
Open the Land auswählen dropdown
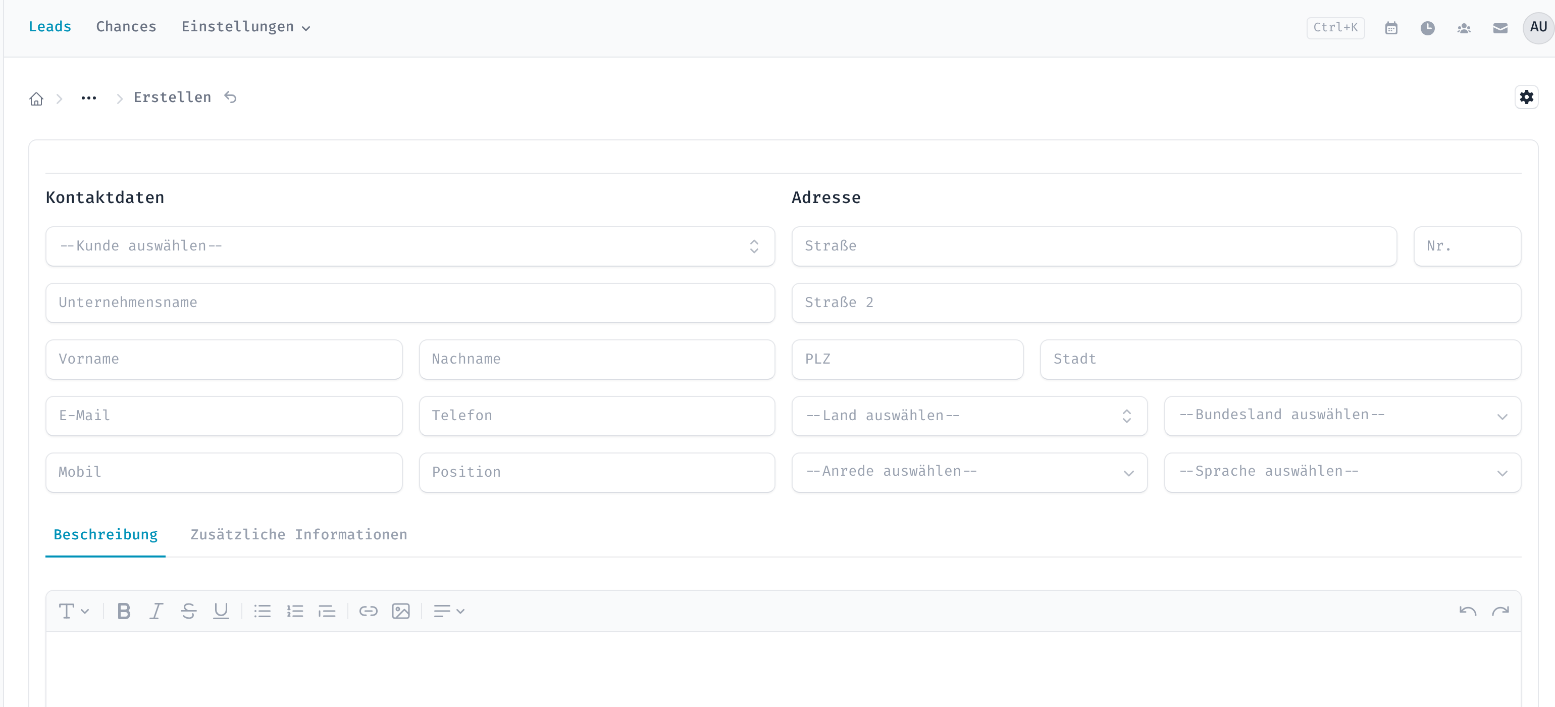click(969, 416)
